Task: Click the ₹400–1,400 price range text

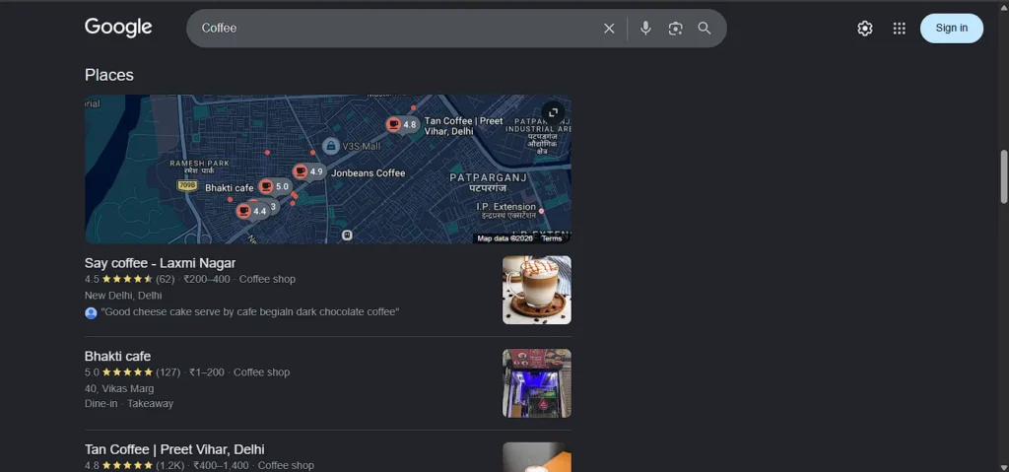Action: 222,465
